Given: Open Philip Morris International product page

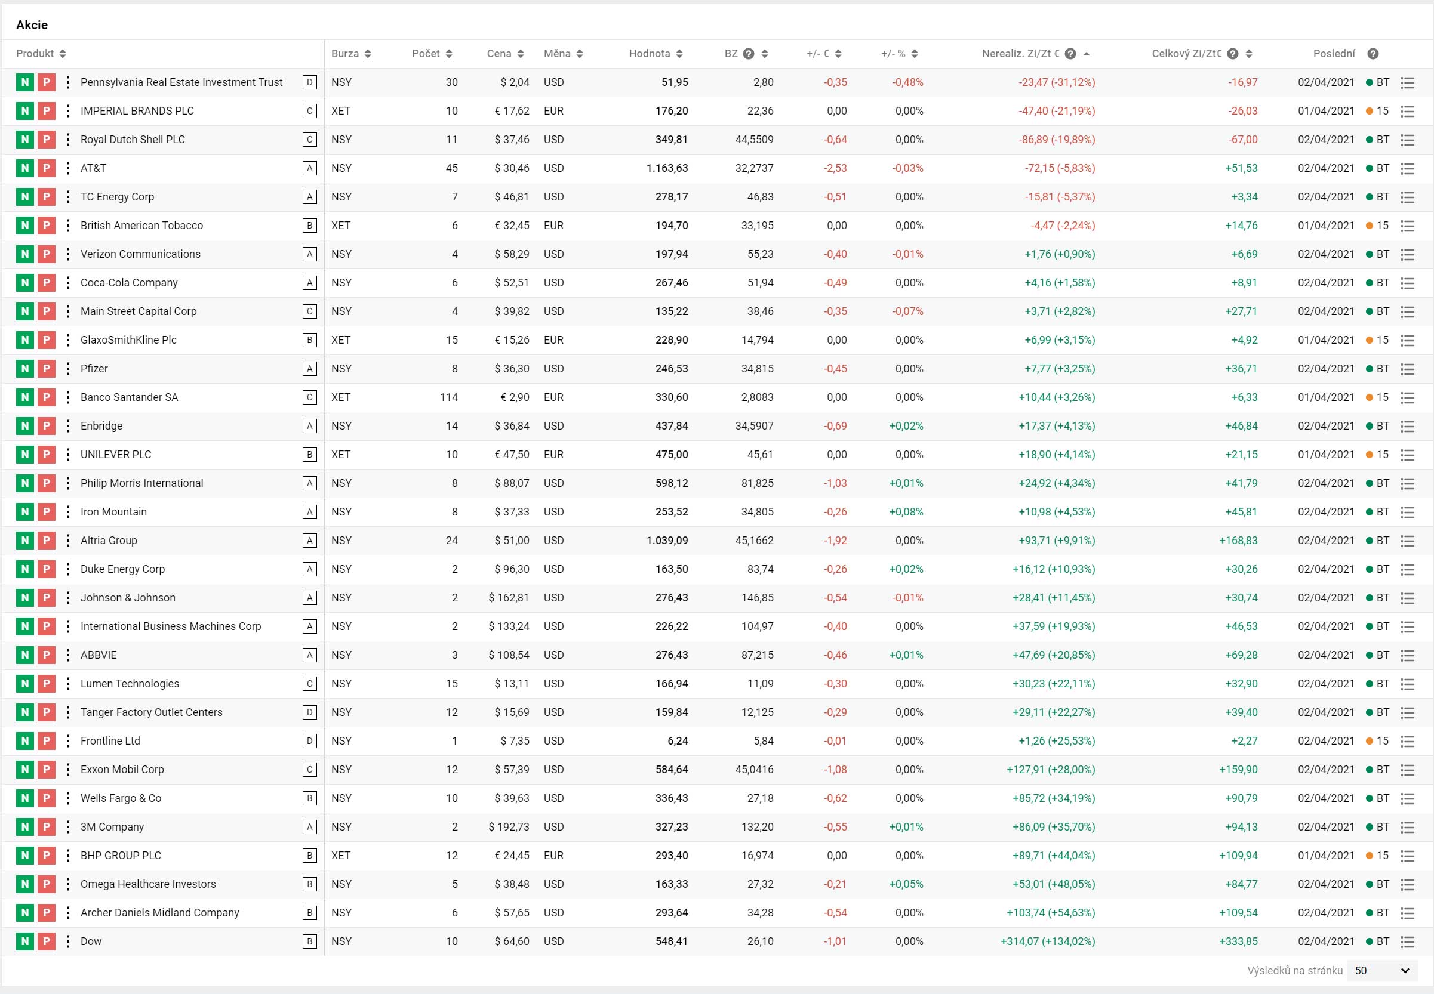Looking at the screenshot, I should 141,483.
